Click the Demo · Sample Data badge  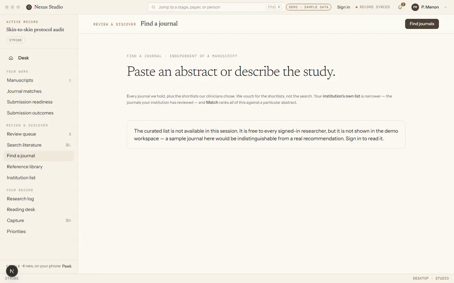(309, 7)
